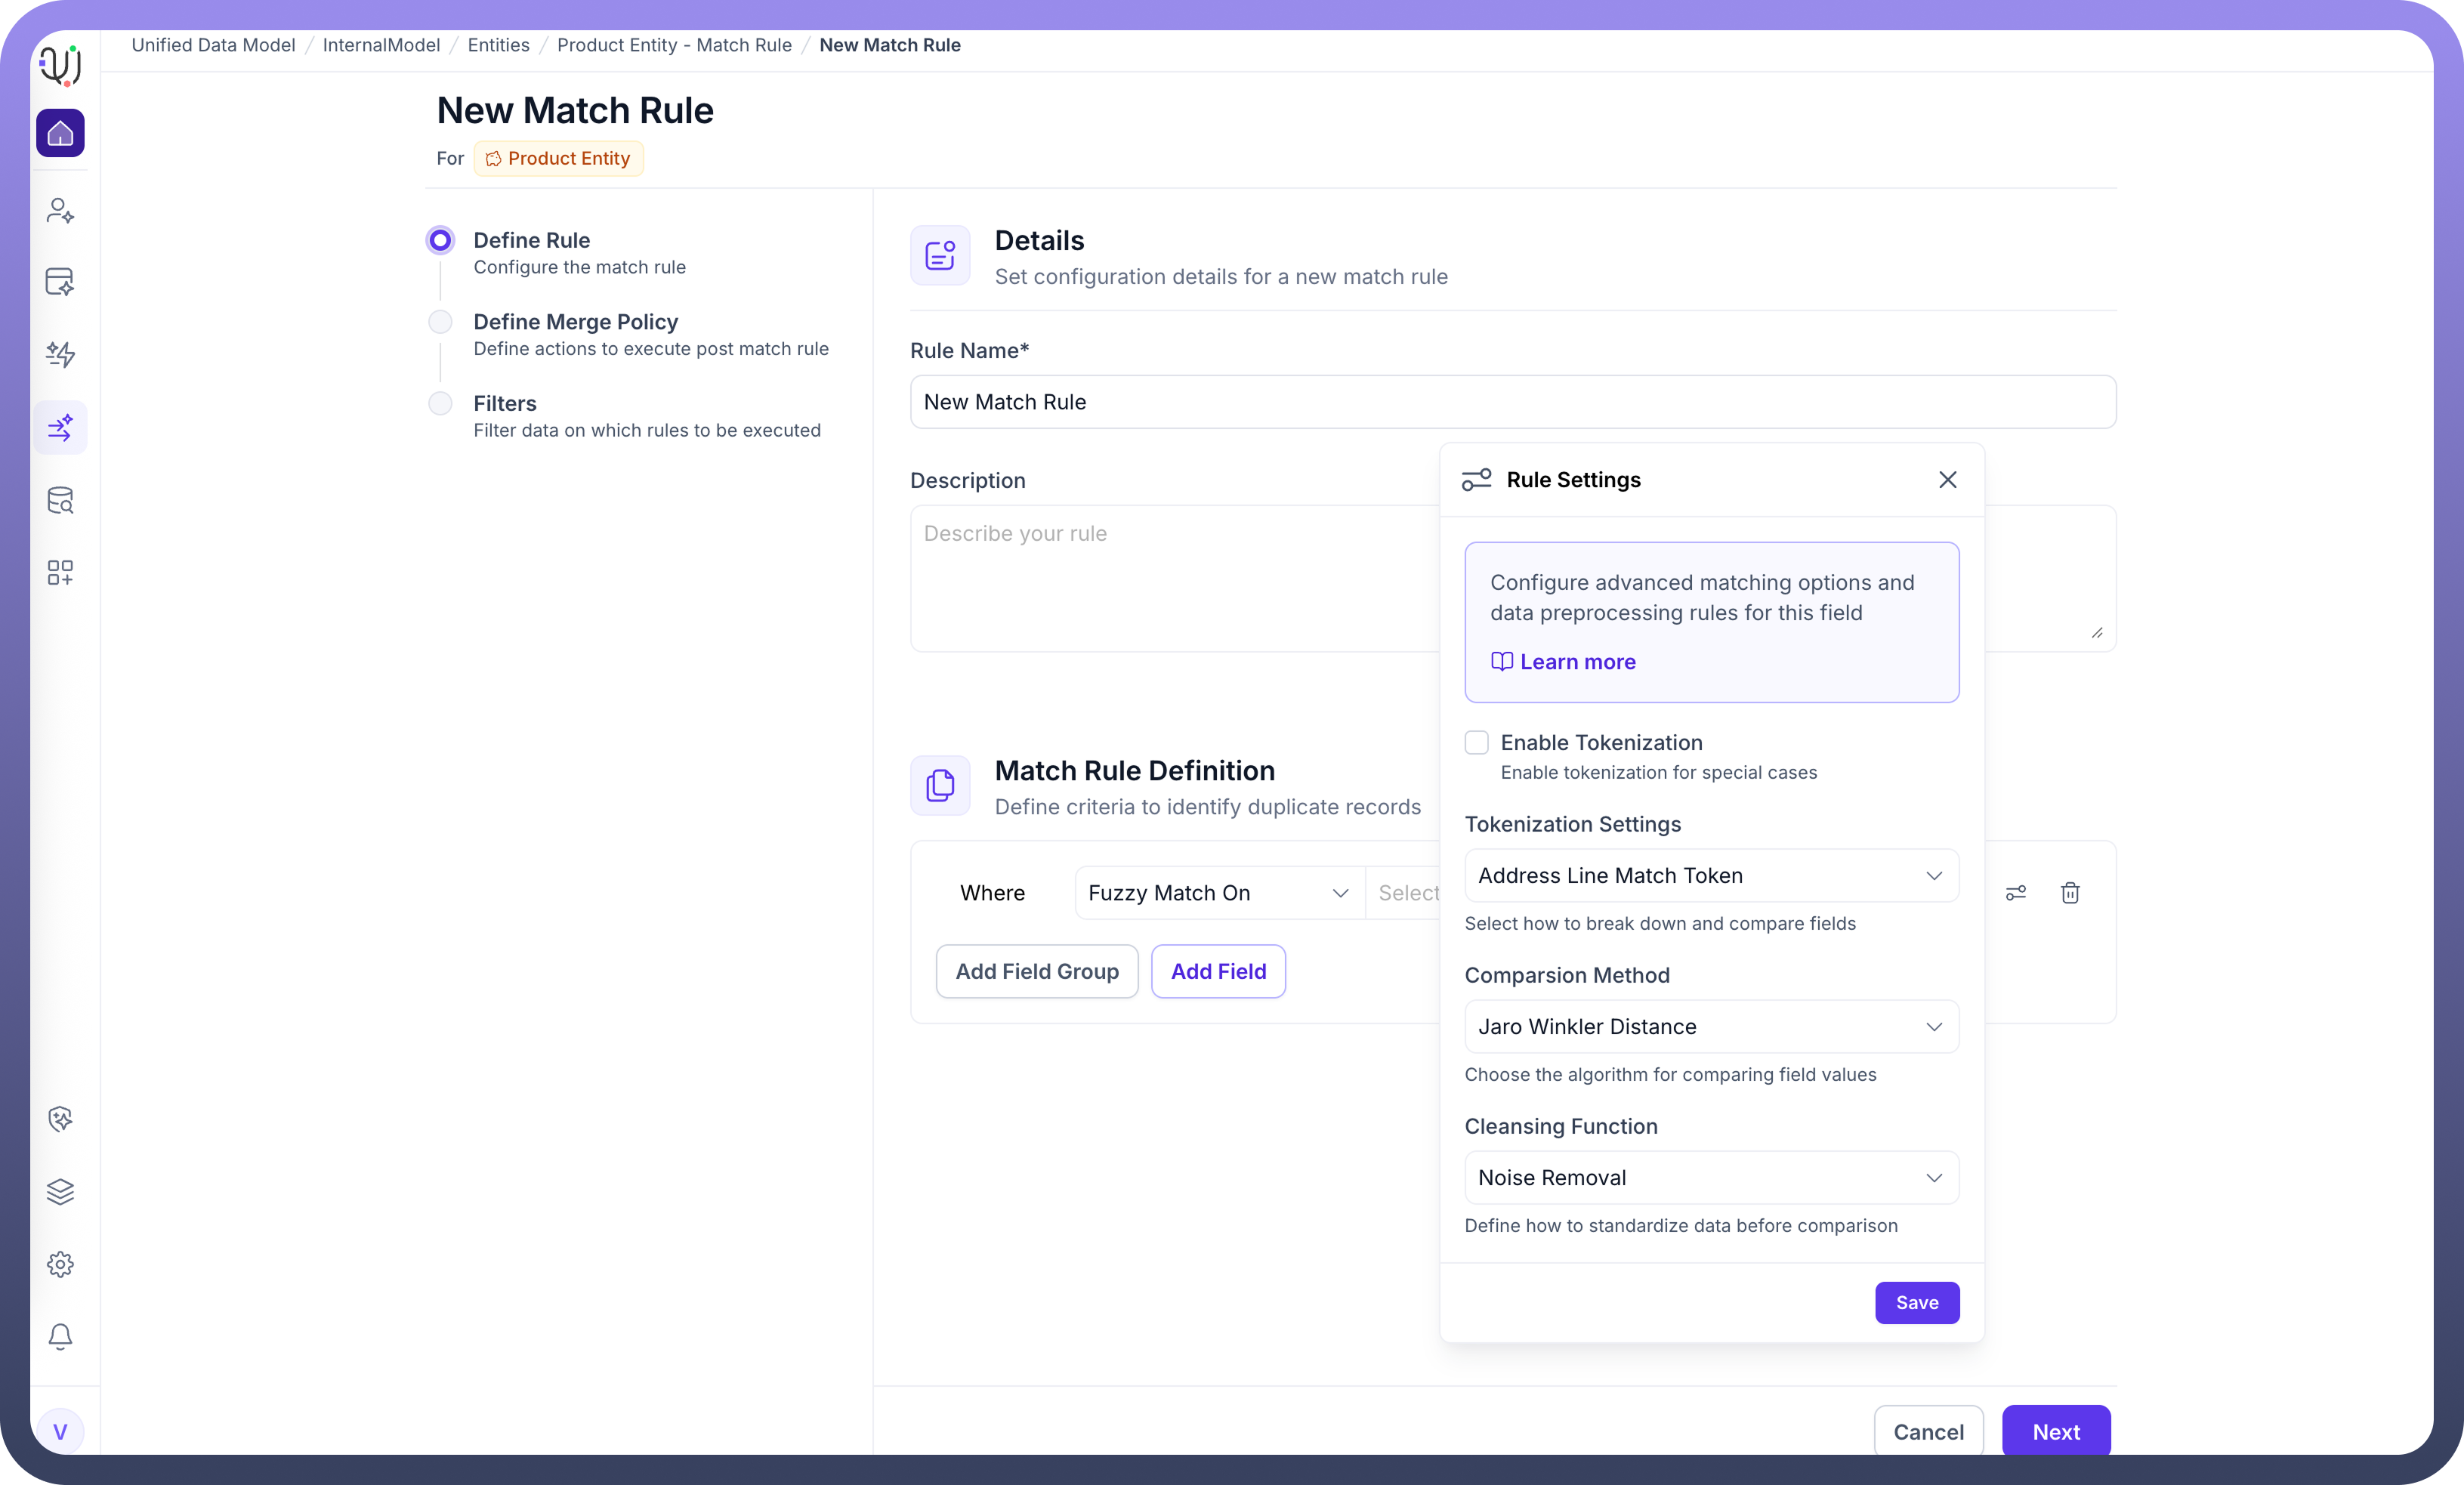This screenshot has width=2464, height=1485.
Task: Navigate to Unified Data Model breadcrumb
Action: [213, 45]
